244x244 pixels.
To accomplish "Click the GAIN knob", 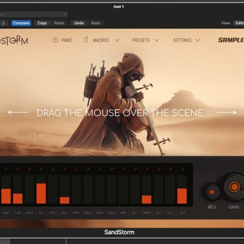I will (234, 187).
